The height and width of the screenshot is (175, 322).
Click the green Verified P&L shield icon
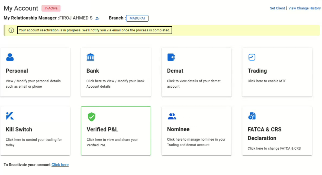pos(92,117)
